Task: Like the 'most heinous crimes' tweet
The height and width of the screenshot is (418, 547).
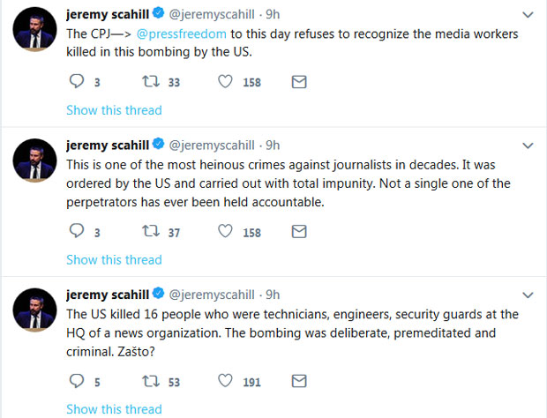Action: pos(225,232)
